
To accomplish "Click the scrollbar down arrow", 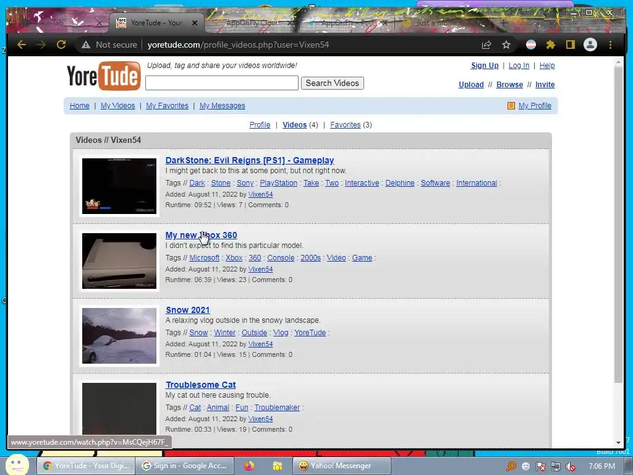I will click(x=618, y=443).
